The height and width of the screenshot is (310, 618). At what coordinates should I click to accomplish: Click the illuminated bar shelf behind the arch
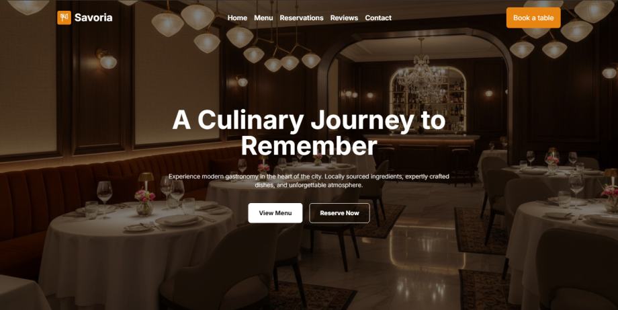tap(428, 99)
